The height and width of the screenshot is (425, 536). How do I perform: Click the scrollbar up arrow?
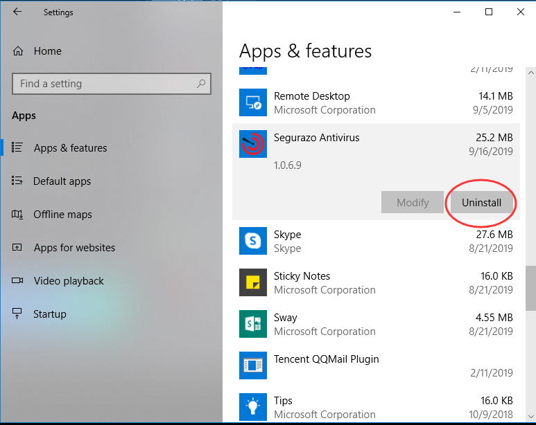pyautogui.click(x=531, y=73)
